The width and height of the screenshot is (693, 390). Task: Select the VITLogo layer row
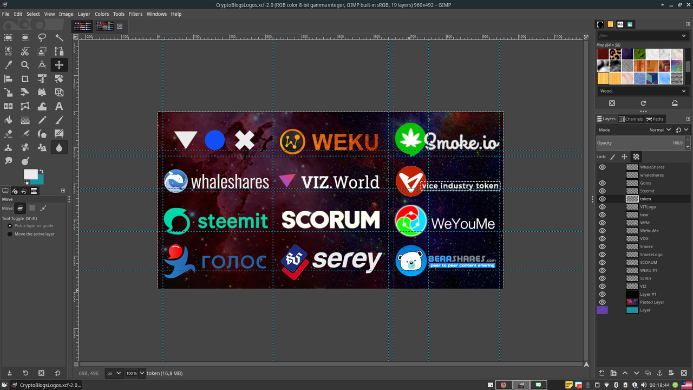(x=643, y=207)
